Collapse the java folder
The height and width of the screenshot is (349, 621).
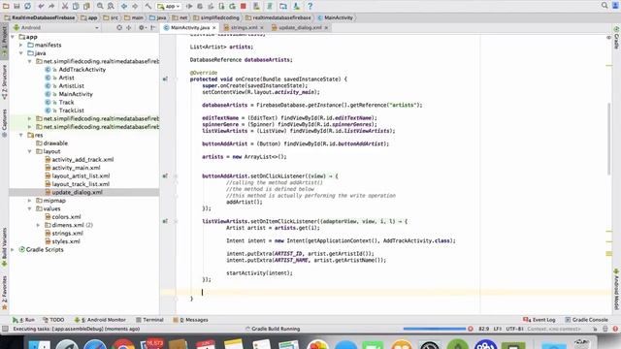(x=21, y=53)
